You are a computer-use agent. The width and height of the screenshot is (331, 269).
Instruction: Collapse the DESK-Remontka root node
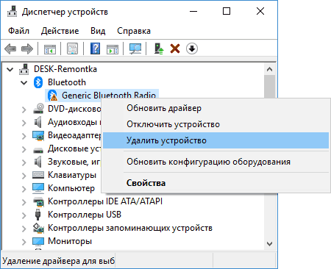pos(10,69)
